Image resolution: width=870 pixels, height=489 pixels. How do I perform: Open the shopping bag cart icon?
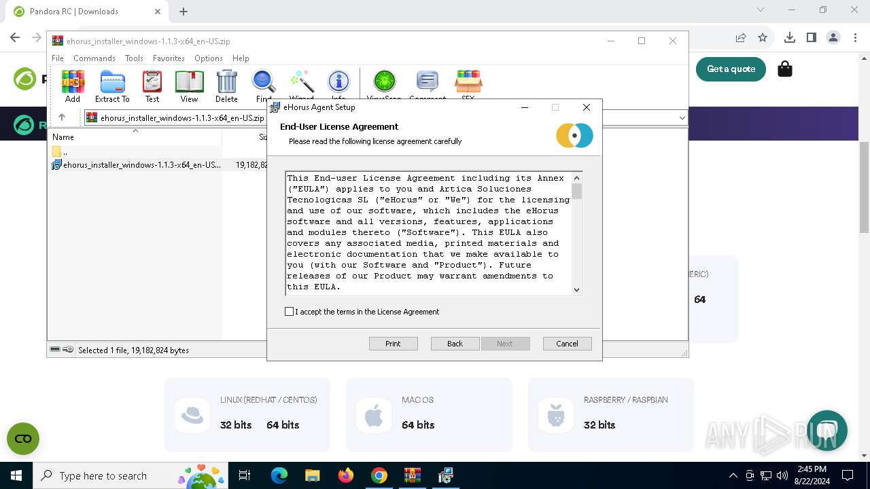click(x=785, y=69)
